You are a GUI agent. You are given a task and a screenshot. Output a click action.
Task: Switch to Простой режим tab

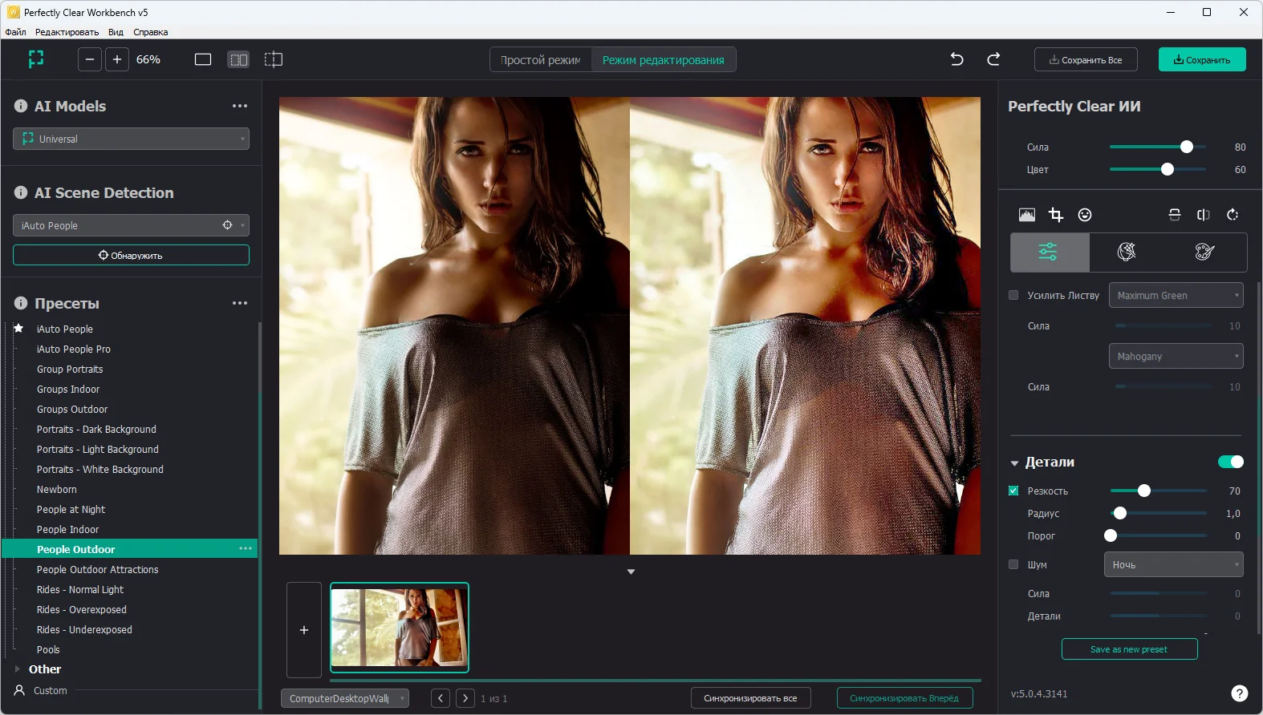tap(540, 60)
